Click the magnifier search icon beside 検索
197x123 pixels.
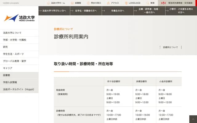[148, 3]
